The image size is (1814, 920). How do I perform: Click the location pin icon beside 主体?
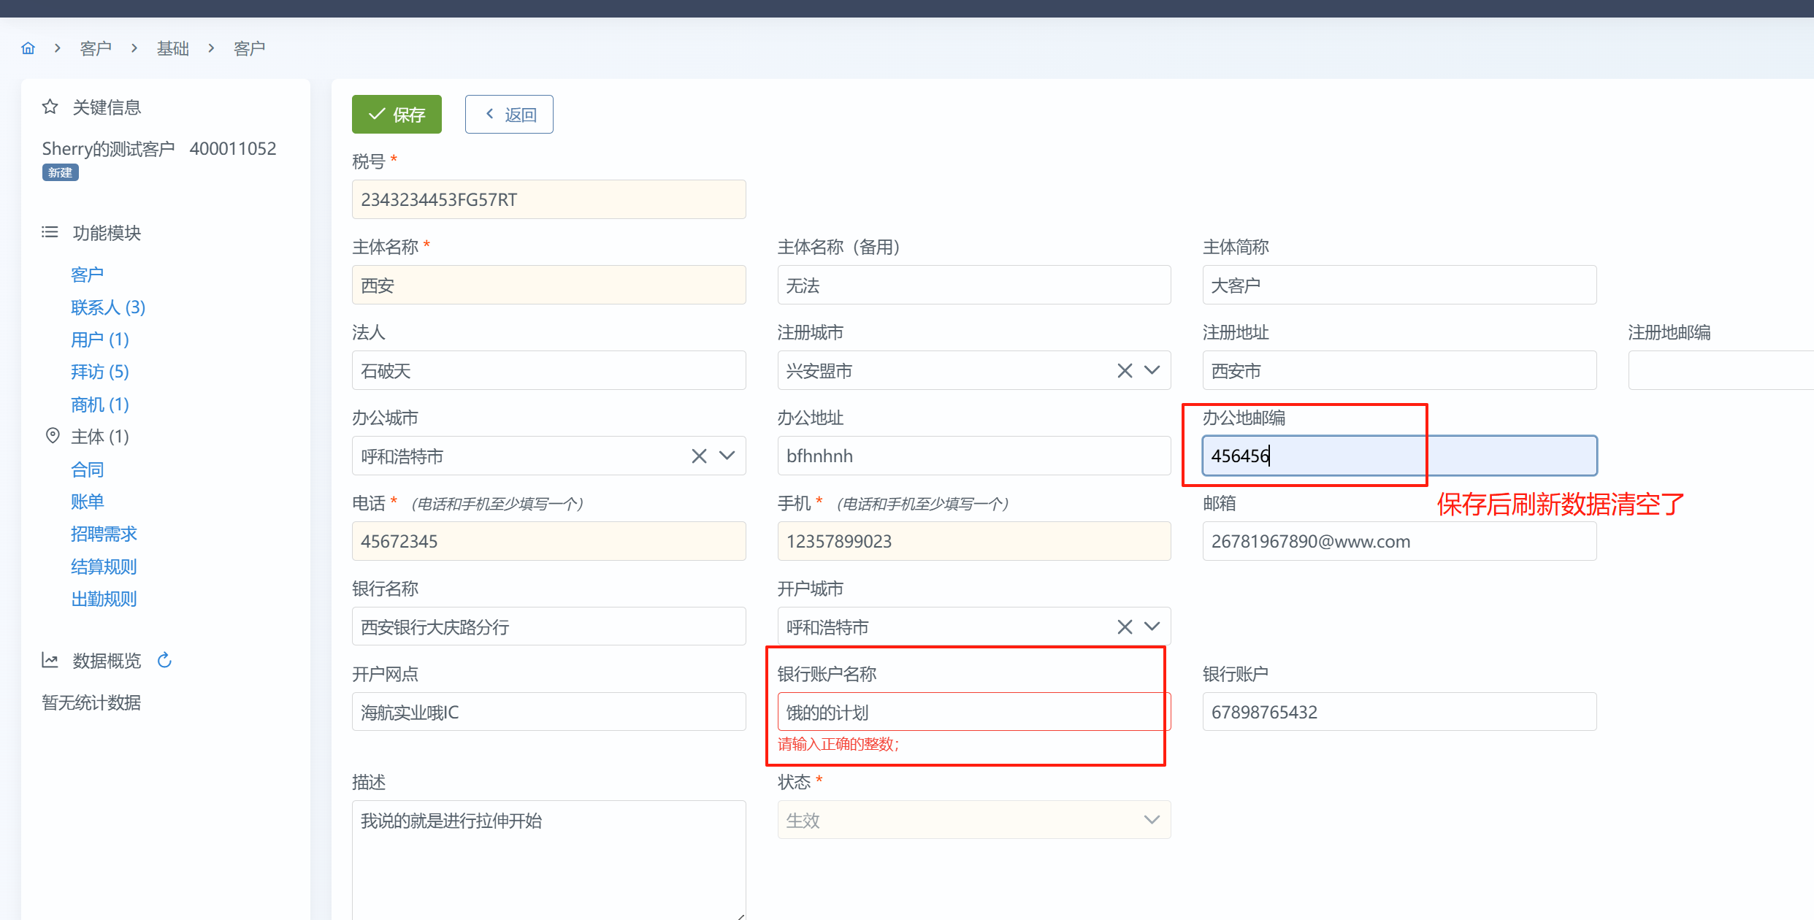tap(53, 436)
